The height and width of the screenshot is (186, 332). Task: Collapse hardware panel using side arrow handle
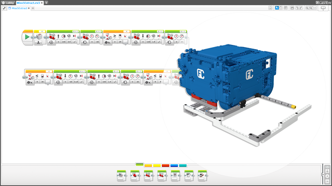point(323,175)
